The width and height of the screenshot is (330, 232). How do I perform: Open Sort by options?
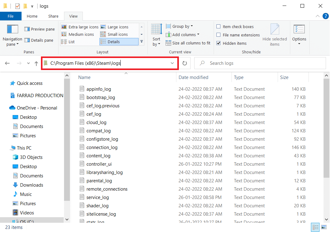pos(156,35)
